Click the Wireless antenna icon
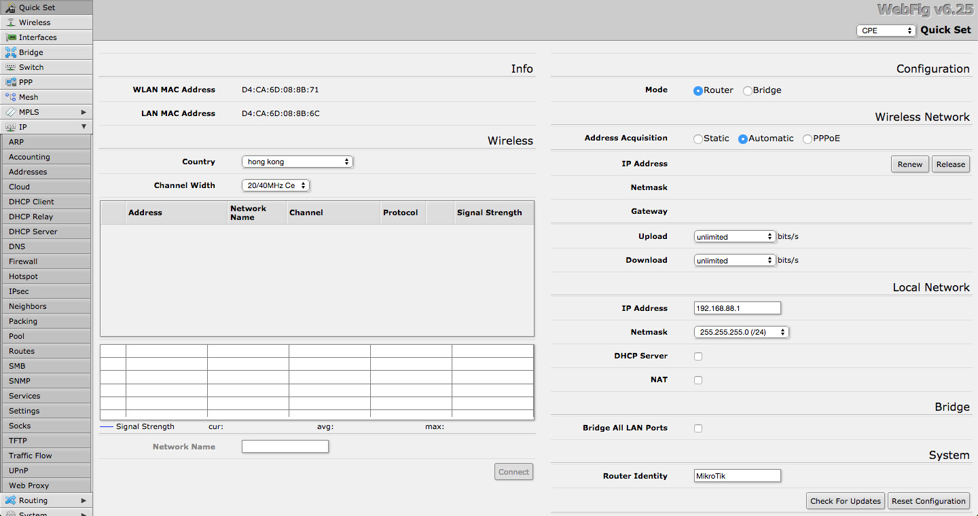 tap(10, 22)
